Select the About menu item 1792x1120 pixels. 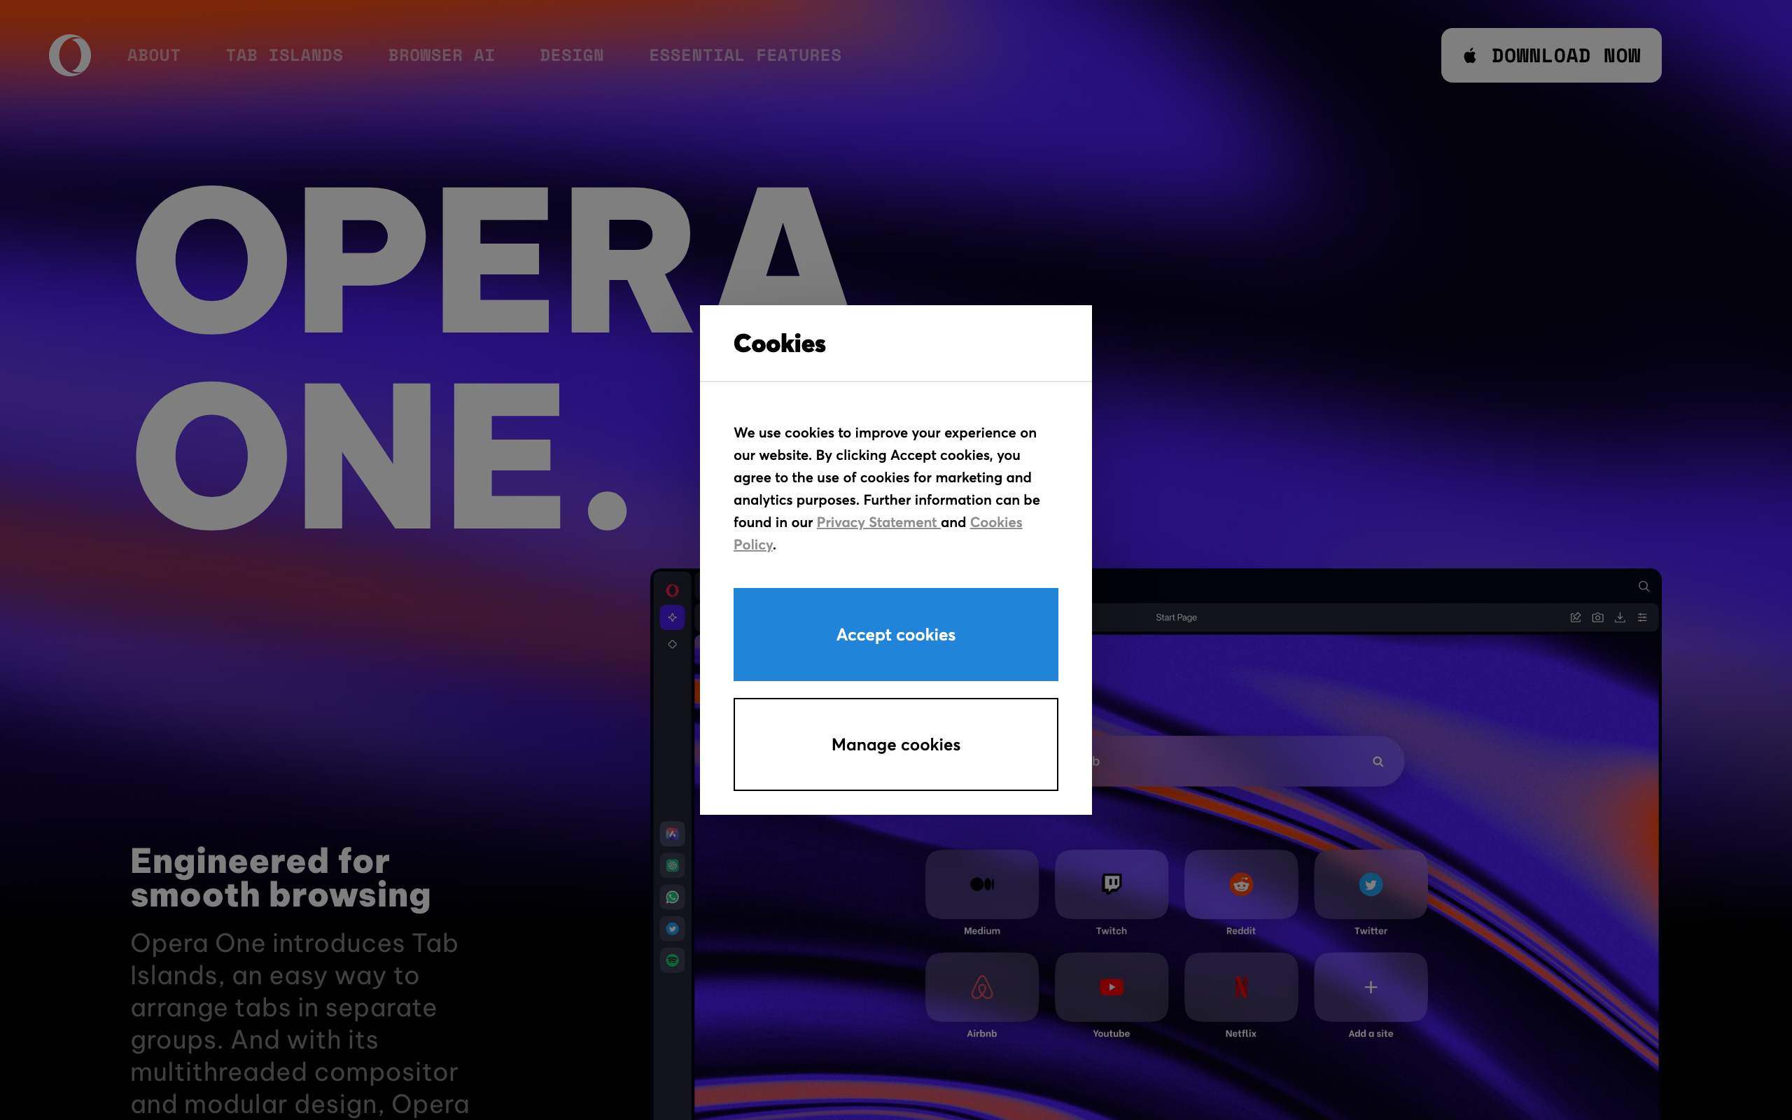tap(153, 54)
